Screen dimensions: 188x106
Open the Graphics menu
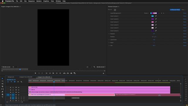coord(46,1)
